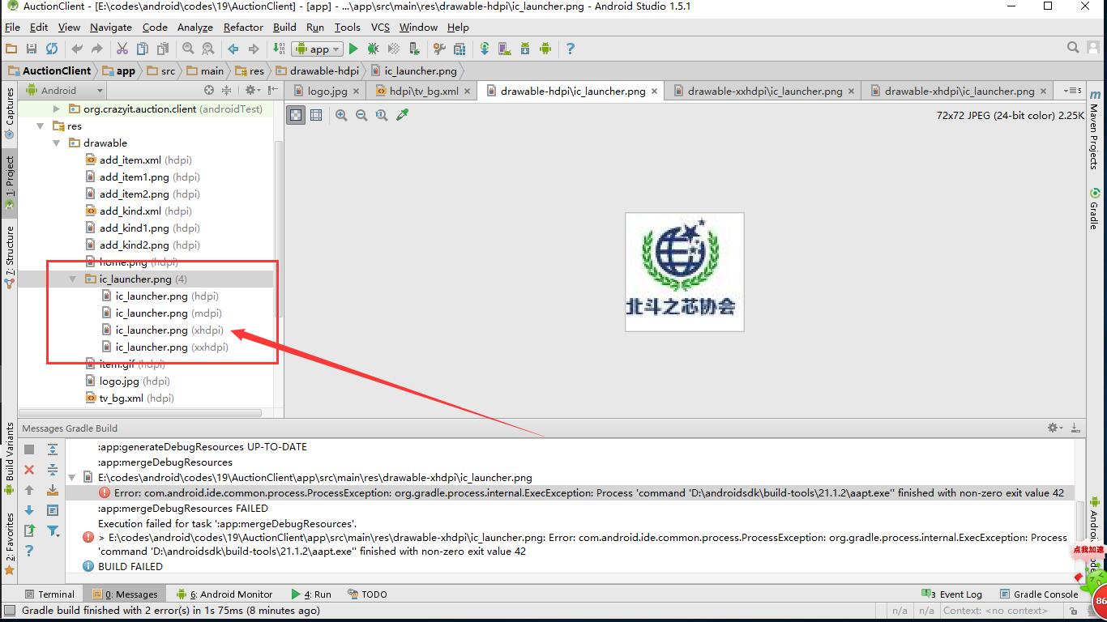
Task: Open the Messages filter dropdown
Action: (x=53, y=530)
